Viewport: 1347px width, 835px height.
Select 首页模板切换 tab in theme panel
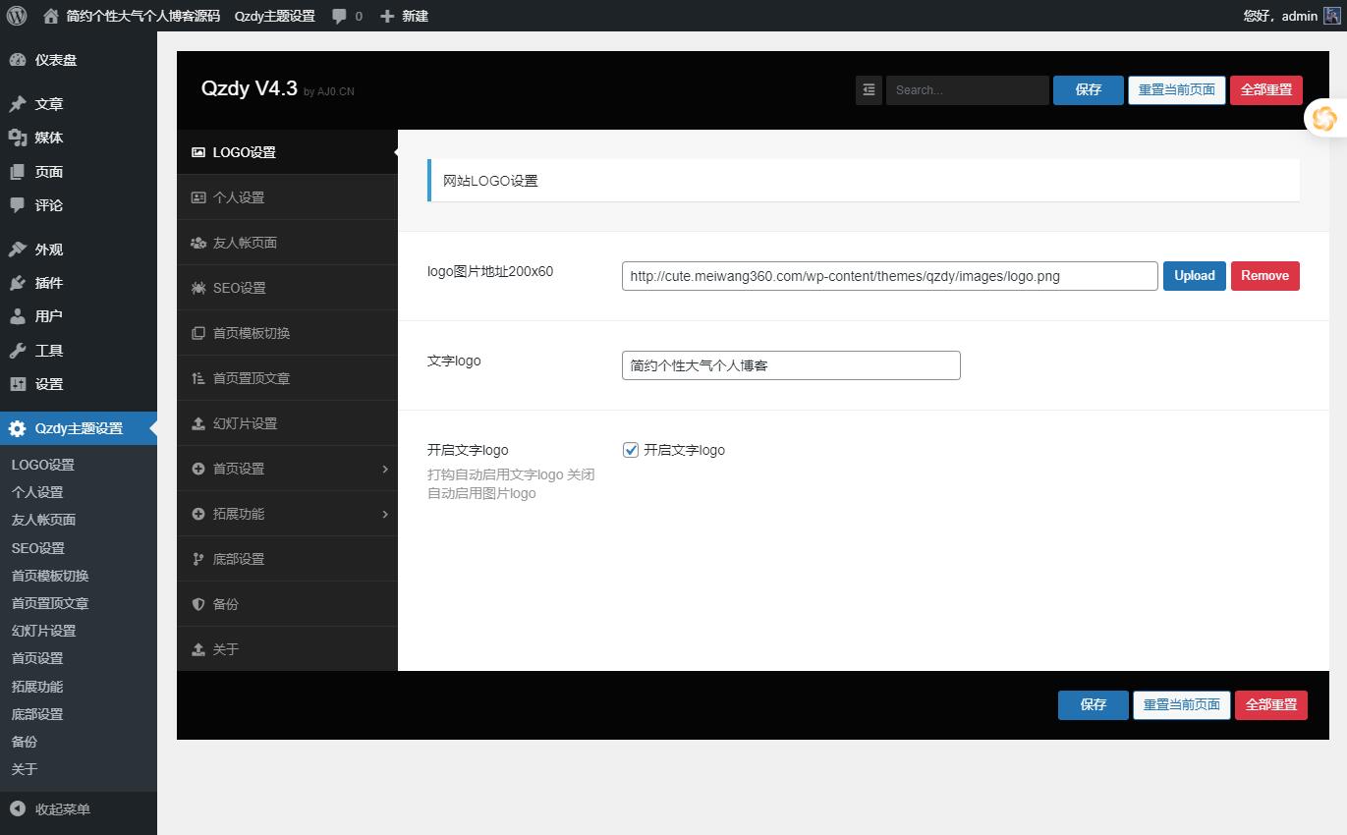coord(287,333)
